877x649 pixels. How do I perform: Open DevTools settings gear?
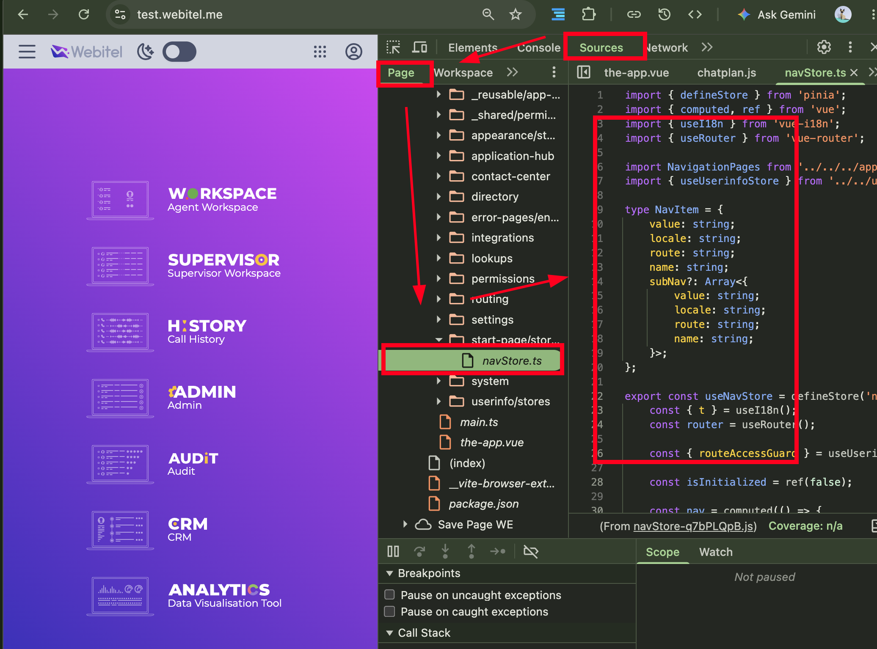[824, 47]
